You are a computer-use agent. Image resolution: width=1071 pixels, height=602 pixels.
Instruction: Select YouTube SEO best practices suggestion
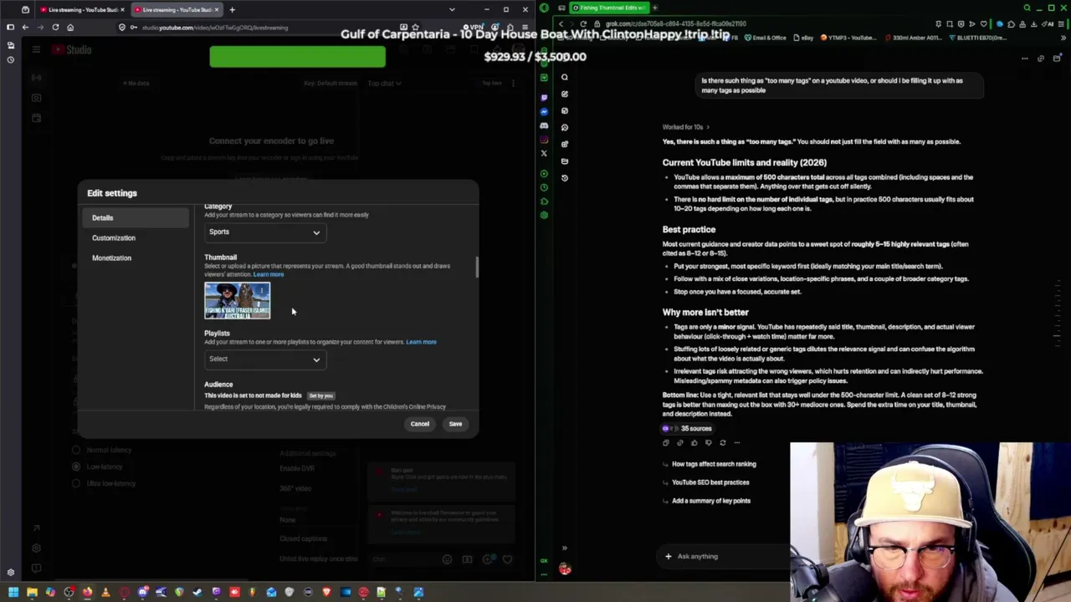[710, 482]
